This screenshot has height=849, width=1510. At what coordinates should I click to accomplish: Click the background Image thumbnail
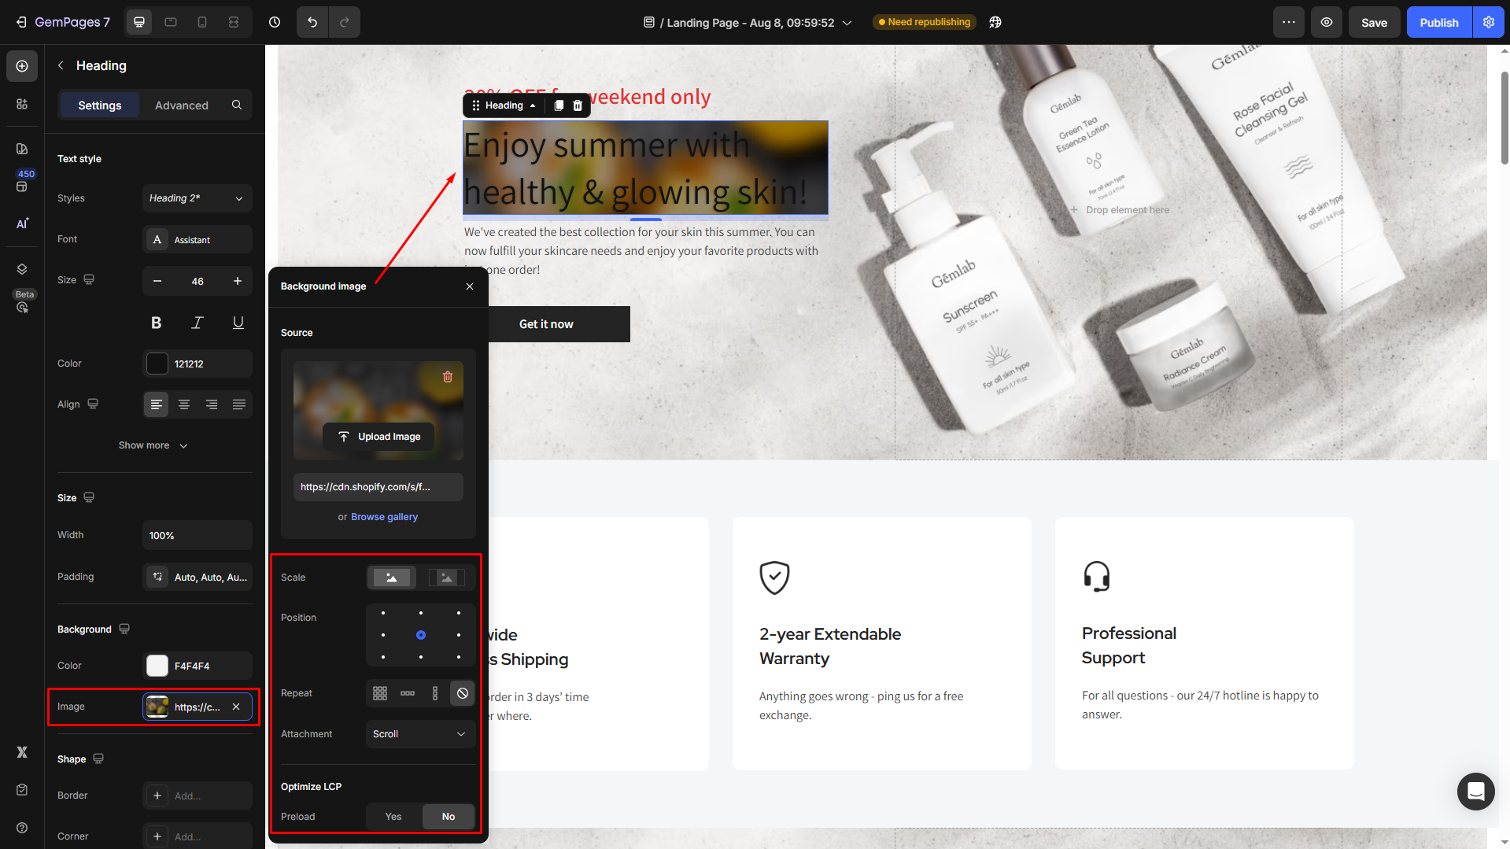click(x=157, y=707)
